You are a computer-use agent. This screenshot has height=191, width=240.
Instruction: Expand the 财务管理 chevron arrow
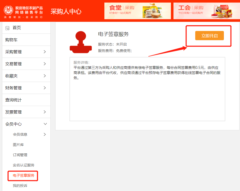pos(45,88)
